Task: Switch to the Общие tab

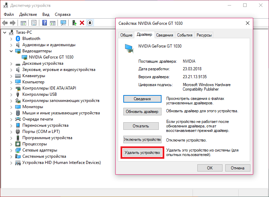Action: 126,35
